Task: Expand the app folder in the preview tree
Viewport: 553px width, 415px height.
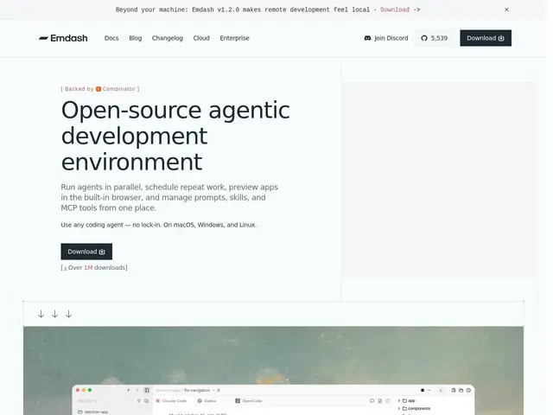Action: [406, 401]
